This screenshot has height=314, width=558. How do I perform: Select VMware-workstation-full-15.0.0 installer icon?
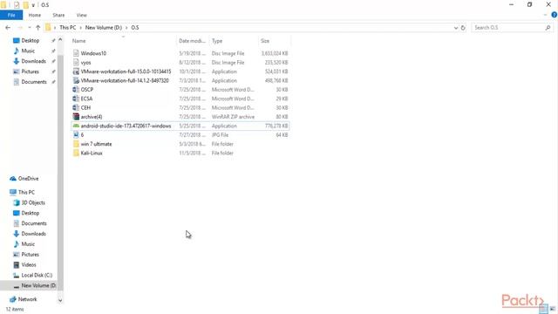76,72
